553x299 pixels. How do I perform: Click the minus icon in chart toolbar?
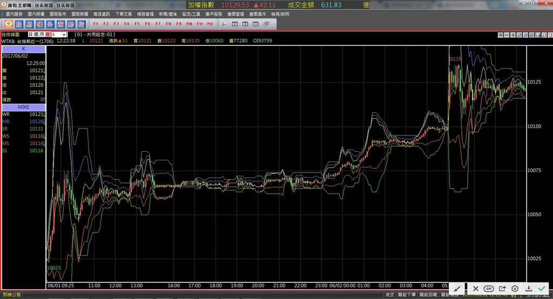pos(507,35)
